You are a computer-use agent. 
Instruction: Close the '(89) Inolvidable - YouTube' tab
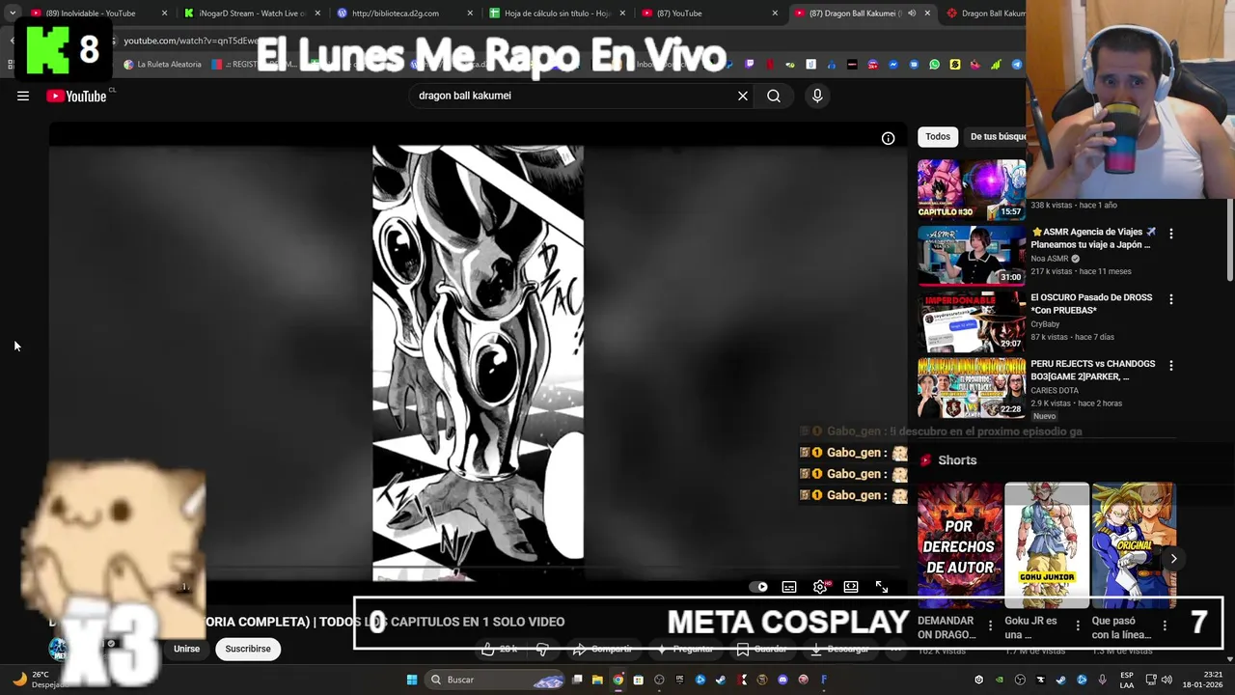(x=164, y=14)
